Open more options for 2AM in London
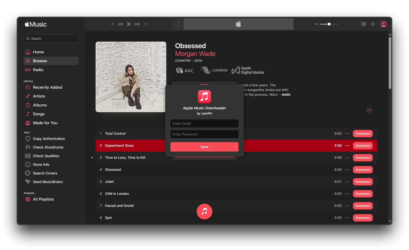Image resolution: width=409 pixels, height=250 pixels. coord(347,194)
